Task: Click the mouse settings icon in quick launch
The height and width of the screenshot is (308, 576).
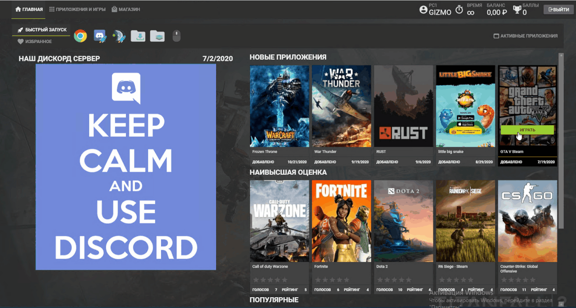Action: point(176,36)
